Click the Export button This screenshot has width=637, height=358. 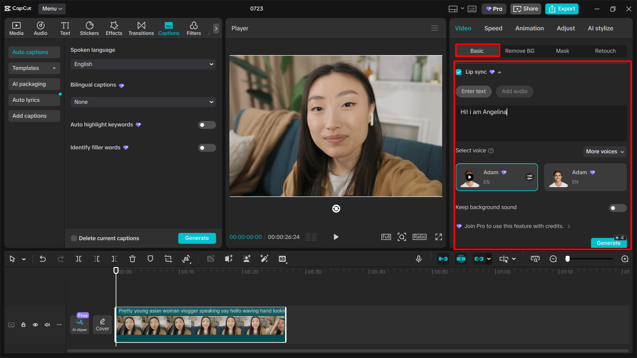561,9
